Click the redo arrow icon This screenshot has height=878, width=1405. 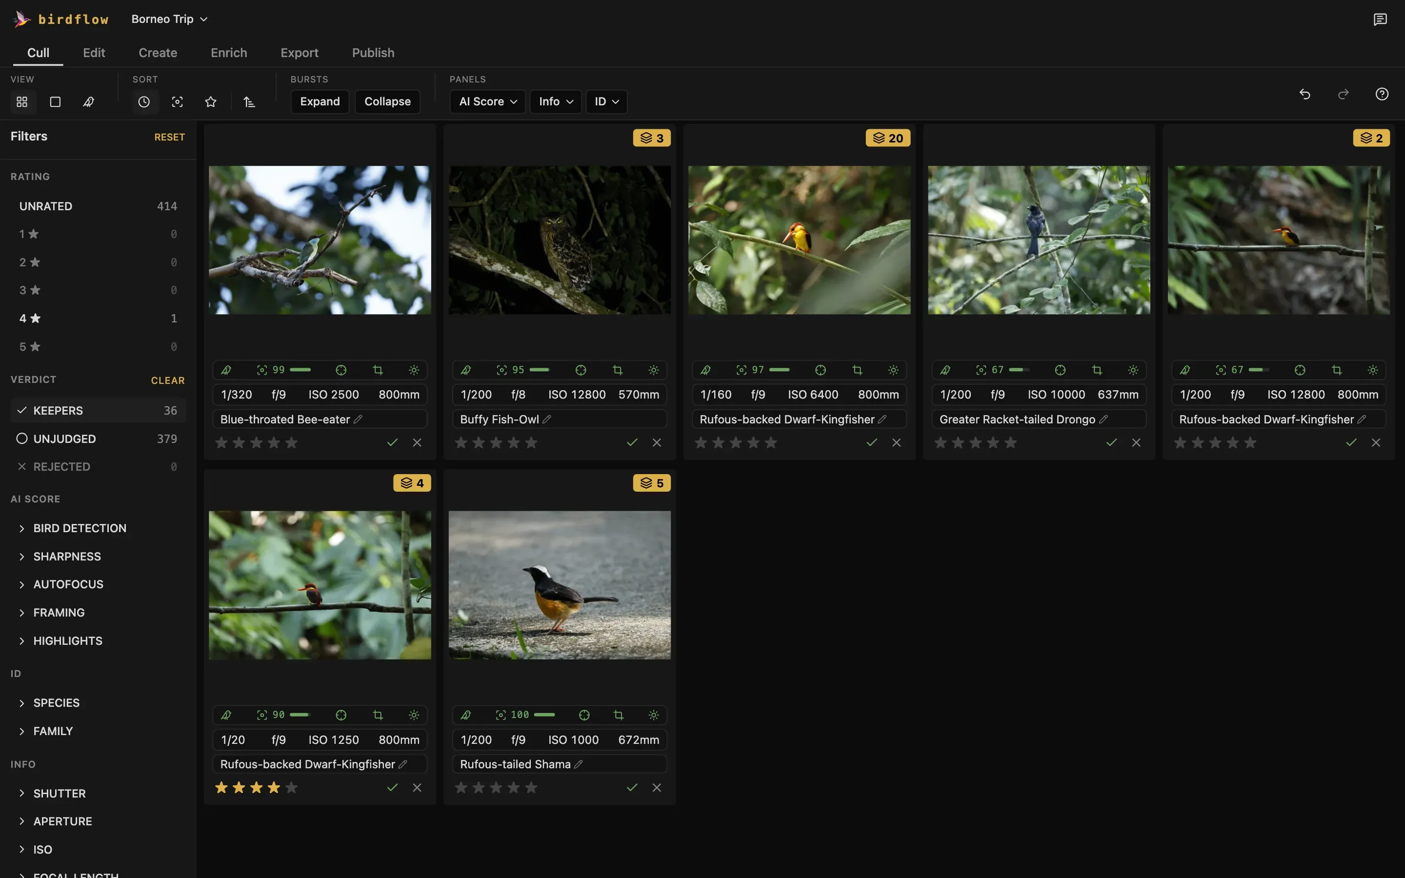[x=1343, y=94]
